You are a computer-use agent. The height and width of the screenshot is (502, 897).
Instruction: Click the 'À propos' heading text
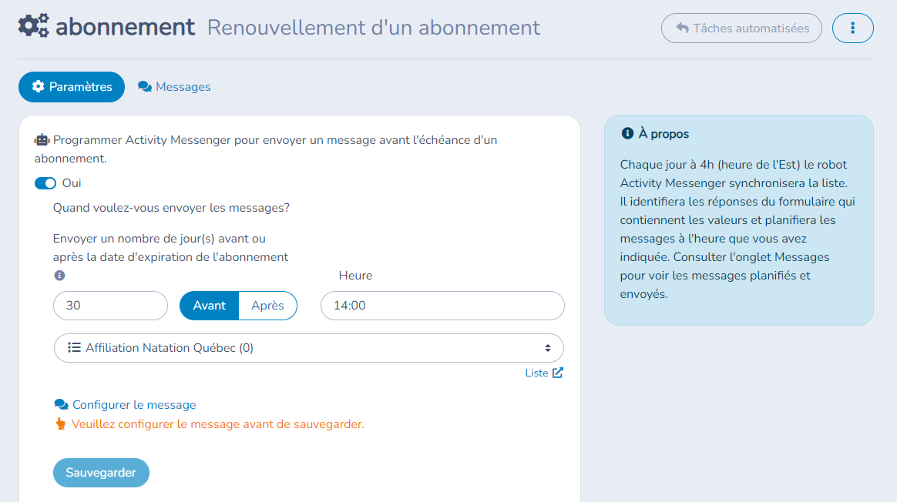664,134
